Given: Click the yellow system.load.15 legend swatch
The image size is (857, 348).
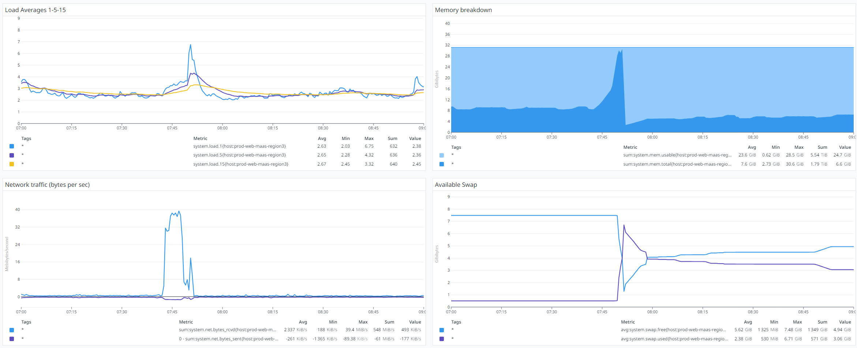Looking at the screenshot, I should pyautogui.click(x=12, y=164).
